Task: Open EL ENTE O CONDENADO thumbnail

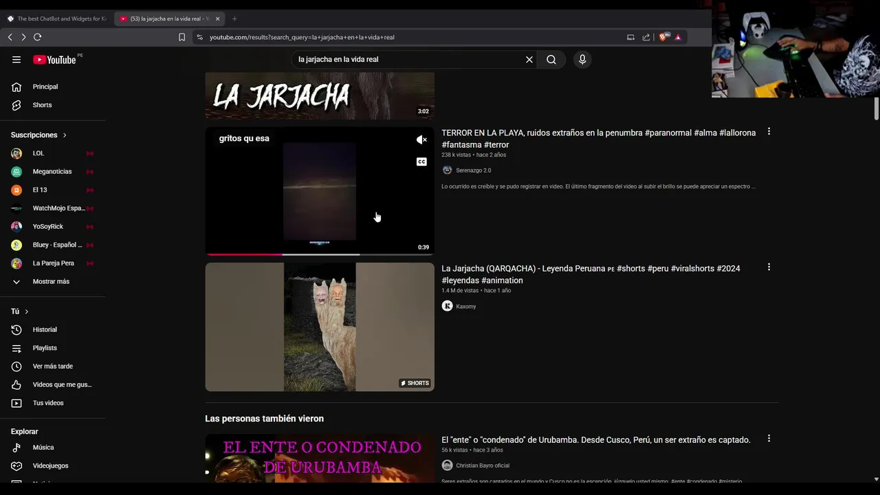Action: click(x=320, y=458)
